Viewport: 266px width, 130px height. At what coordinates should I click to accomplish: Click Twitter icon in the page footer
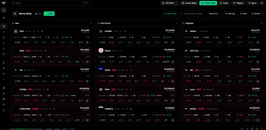tap(242, 129)
